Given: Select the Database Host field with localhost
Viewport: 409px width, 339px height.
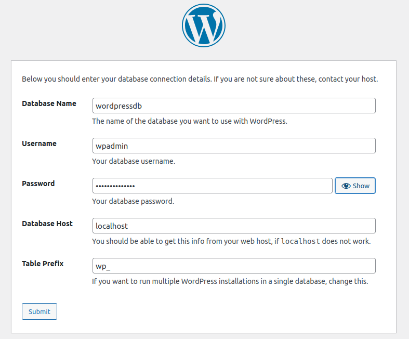Looking at the screenshot, I should pos(233,226).
